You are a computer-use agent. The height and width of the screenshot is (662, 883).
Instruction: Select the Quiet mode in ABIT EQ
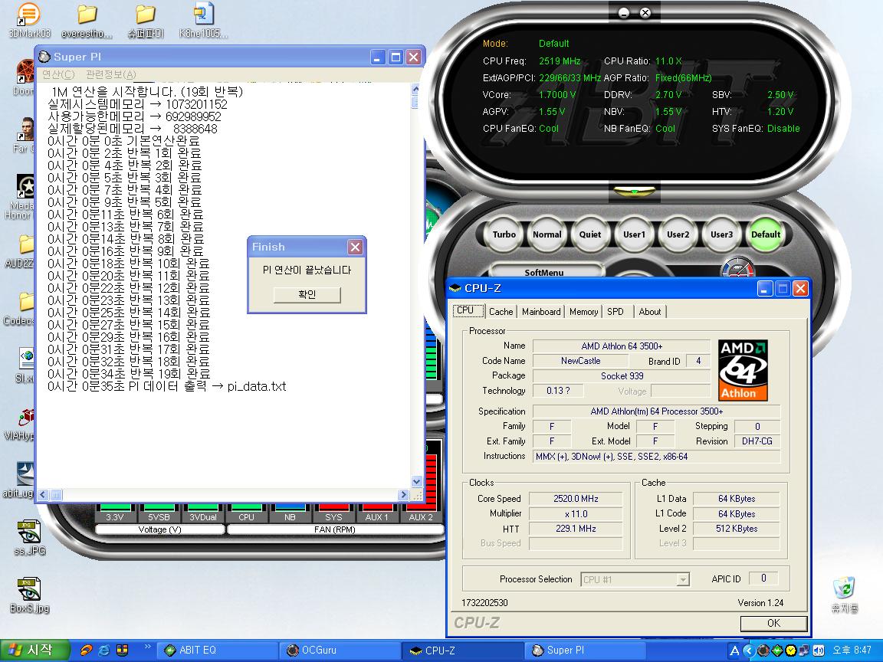pos(590,234)
